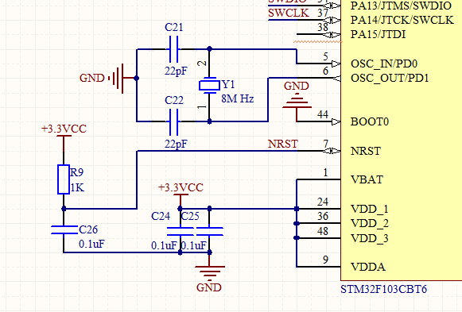
Task: Click NRST pin name inside chip
Action: pos(366,151)
